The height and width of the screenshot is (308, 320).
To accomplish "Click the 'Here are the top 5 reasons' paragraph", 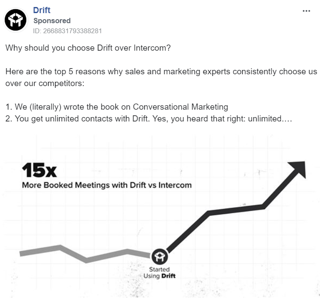I will coord(161,77).
